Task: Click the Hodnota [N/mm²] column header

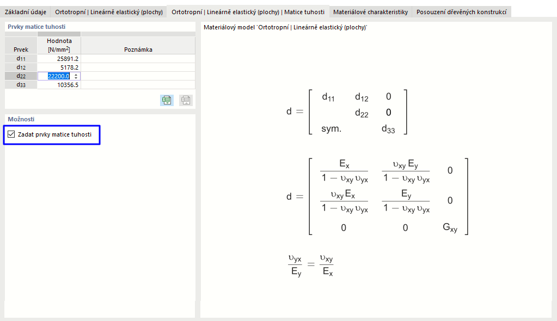Action: tap(59, 45)
